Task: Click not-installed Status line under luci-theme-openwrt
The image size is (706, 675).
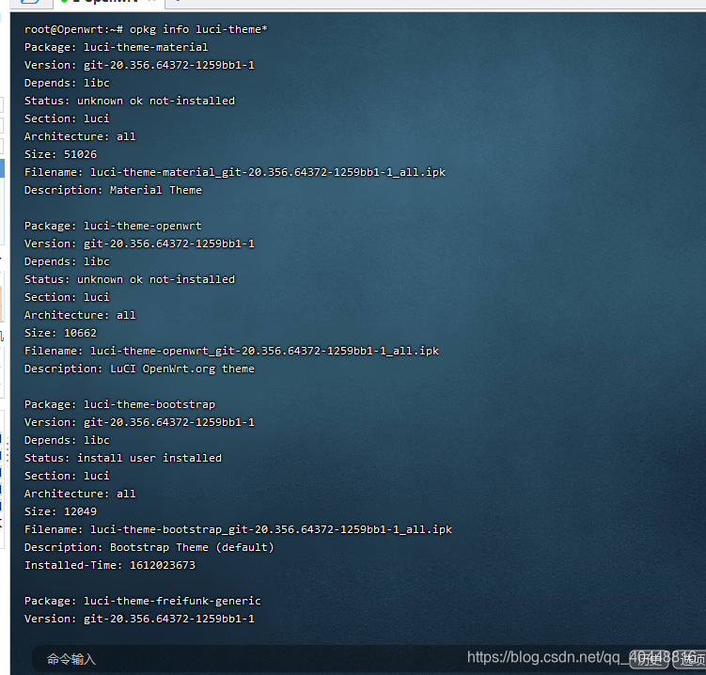Action: tap(130, 279)
